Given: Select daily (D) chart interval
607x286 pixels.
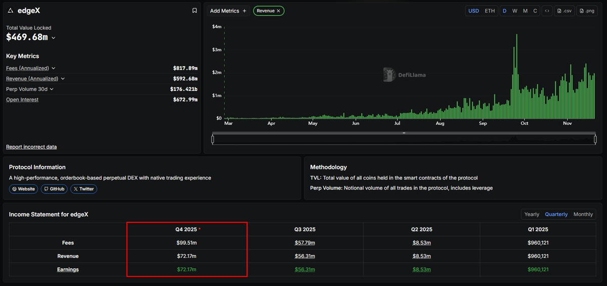Looking at the screenshot, I should 504,11.
